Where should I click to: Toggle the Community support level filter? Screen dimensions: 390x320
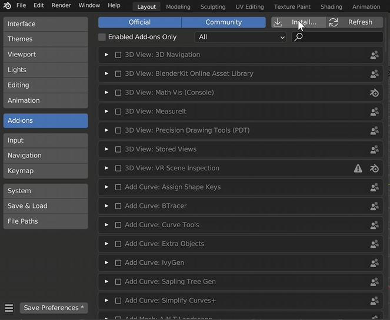tap(224, 22)
